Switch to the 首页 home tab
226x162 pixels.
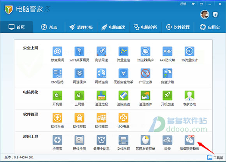[x=16, y=27]
